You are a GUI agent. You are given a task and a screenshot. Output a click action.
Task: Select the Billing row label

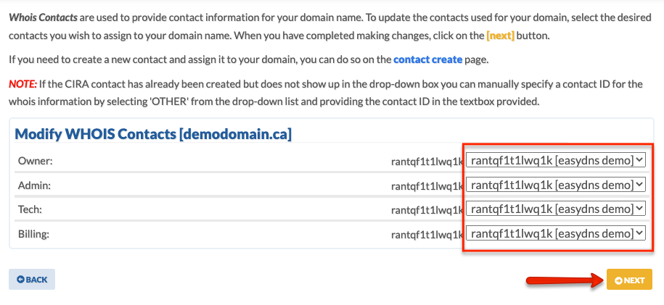[34, 233]
